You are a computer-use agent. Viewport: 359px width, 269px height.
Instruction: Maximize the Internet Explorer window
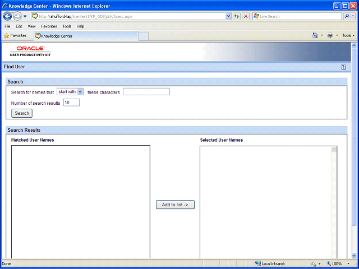pyautogui.click(x=345, y=6)
